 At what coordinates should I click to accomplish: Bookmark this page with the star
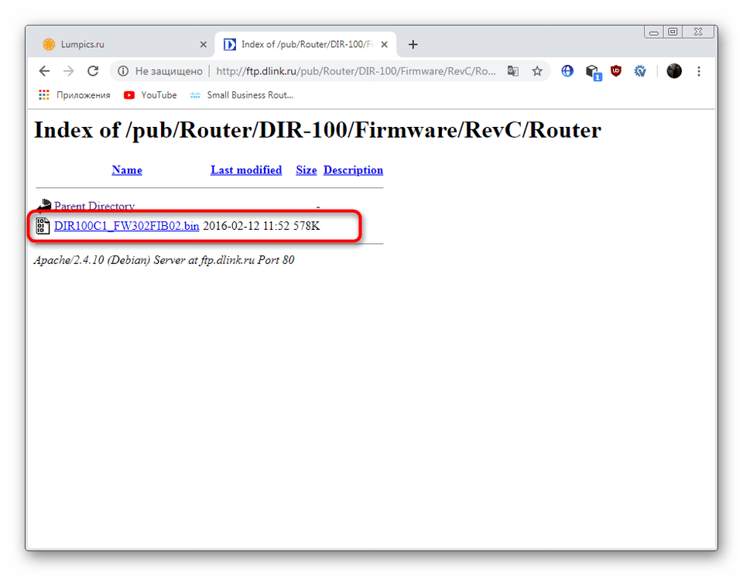537,71
